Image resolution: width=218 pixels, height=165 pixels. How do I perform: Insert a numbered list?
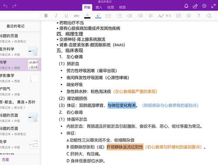tap(119, 16)
